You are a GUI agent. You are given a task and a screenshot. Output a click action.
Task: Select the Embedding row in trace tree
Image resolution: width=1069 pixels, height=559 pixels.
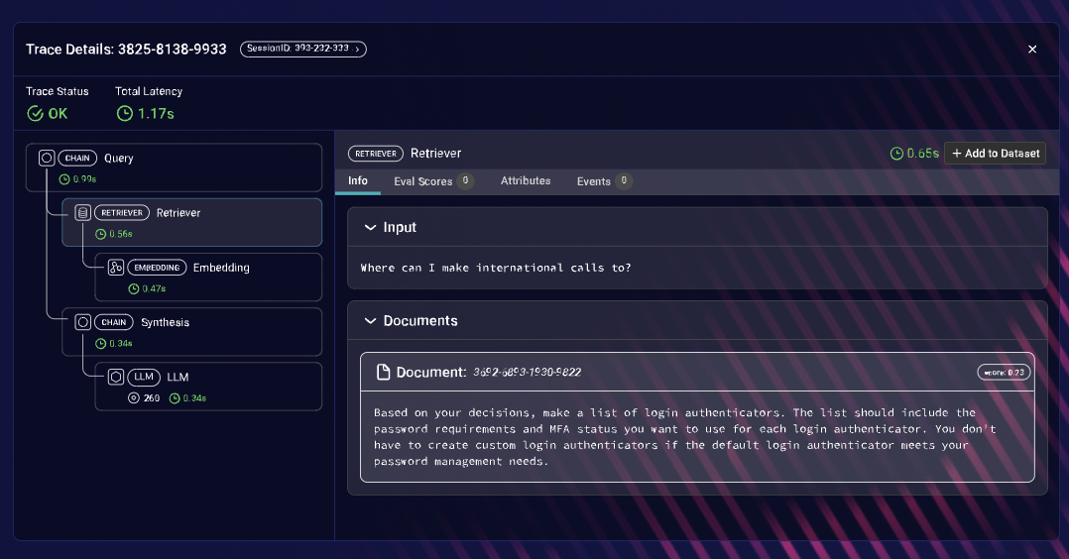click(x=208, y=277)
